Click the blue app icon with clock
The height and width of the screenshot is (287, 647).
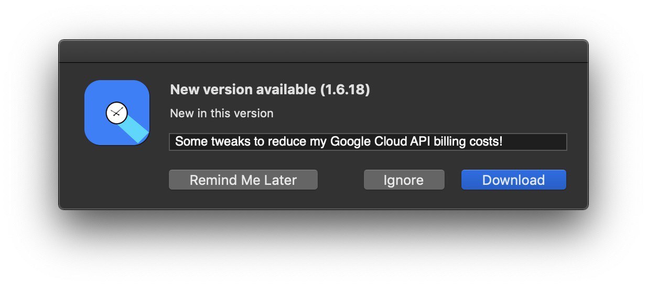[117, 113]
